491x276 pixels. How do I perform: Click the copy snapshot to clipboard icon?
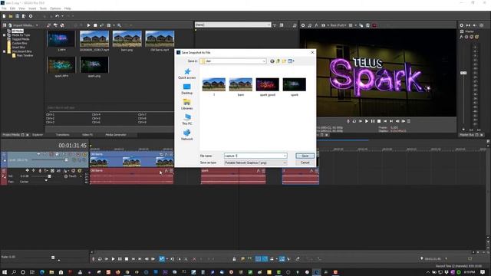coord(361,25)
